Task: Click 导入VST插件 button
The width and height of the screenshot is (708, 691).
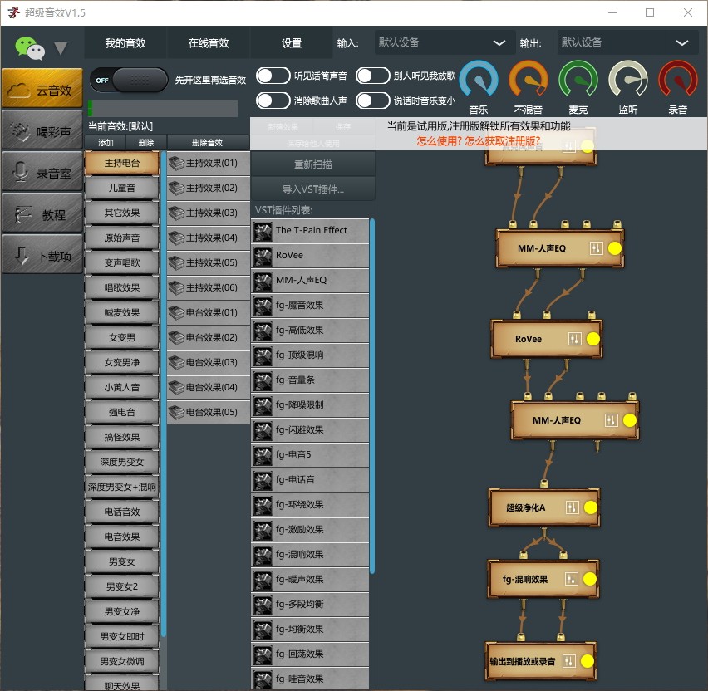Action: click(x=313, y=189)
